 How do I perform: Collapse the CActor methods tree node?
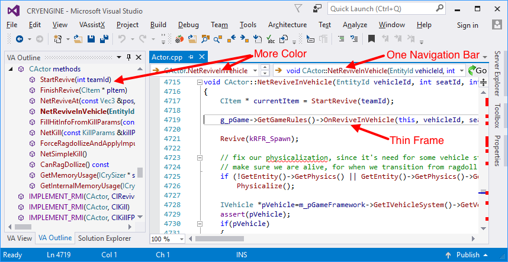11,69
